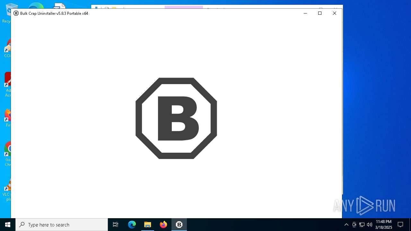Select Bulk Crap Uninstaller taskbar button
Image resolution: width=411 pixels, height=231 pixels.
coord(179,225)
